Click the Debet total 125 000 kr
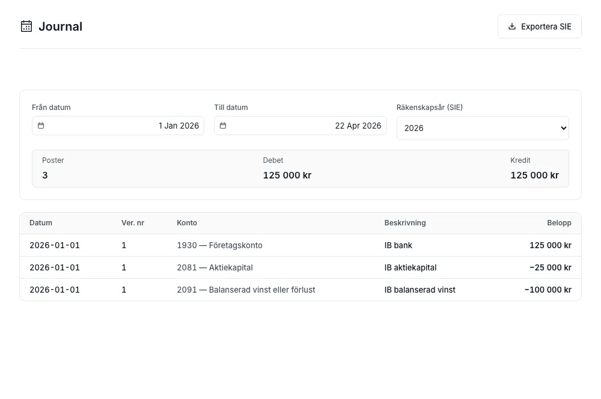This screenshot has height=399, width=601. [x=287, y=175]
